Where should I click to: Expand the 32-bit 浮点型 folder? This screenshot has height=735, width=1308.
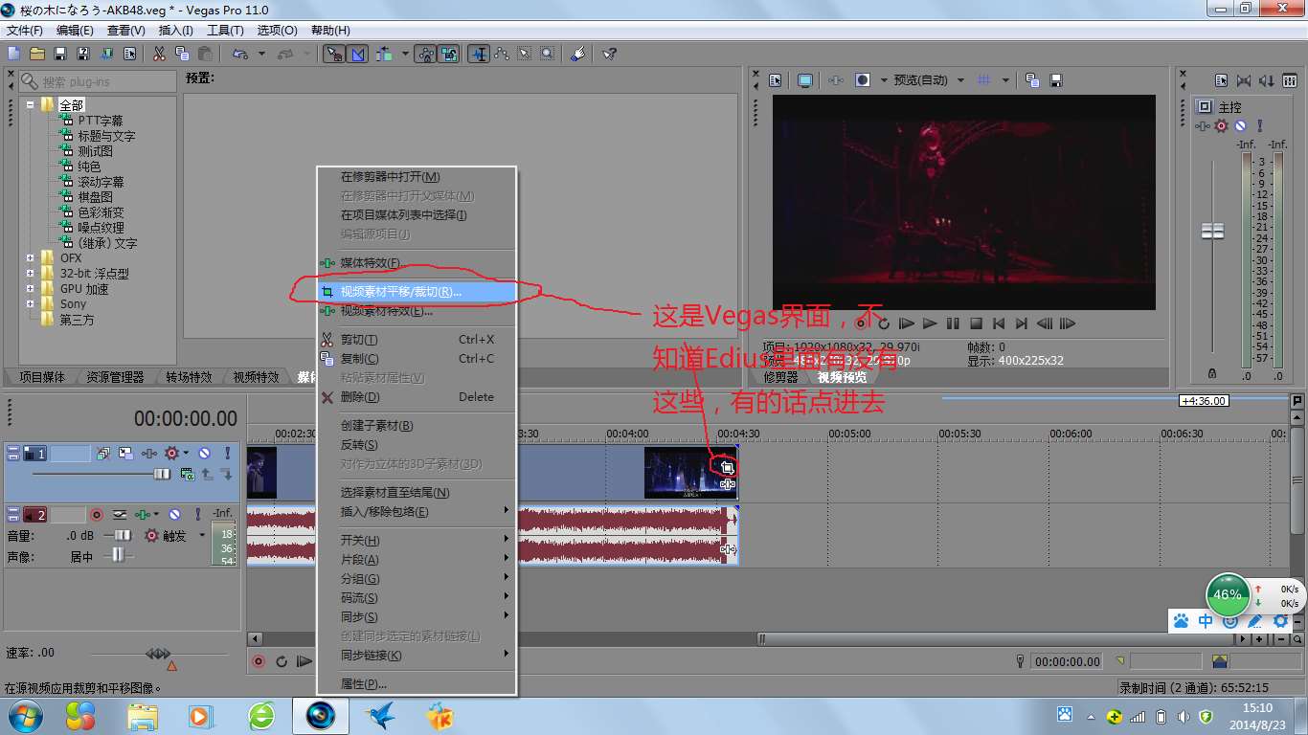click(x=30, y=273)
